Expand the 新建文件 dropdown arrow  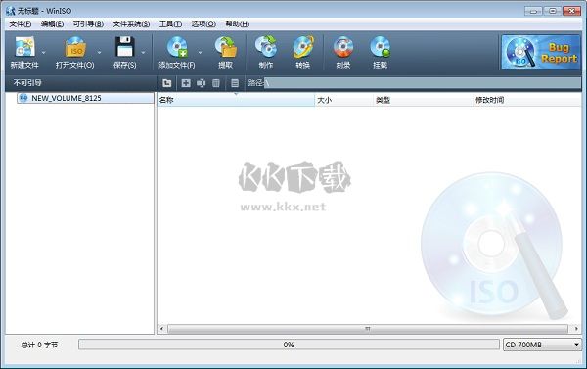tap(43, 53)
